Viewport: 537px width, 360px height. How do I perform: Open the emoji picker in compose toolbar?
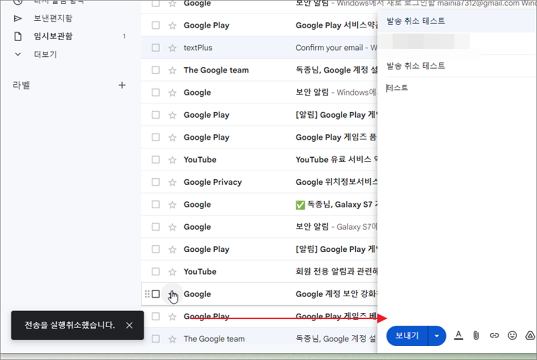512,336
